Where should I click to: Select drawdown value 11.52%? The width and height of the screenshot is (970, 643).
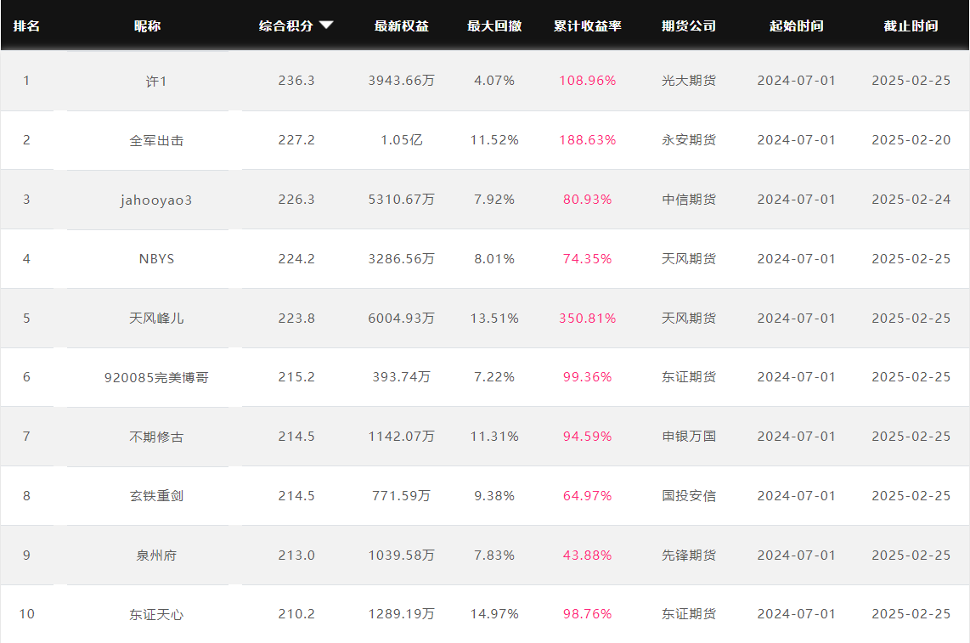click(x=494, y=140)
